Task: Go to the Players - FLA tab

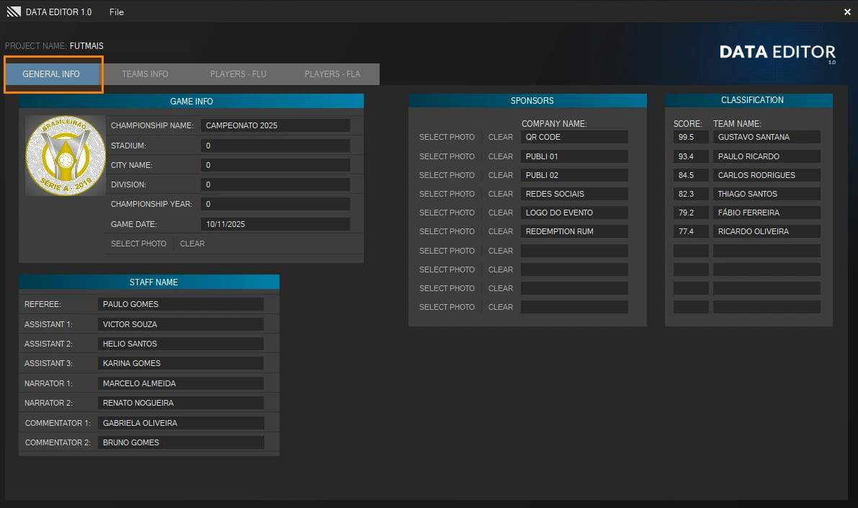Action: coord(332,74)
